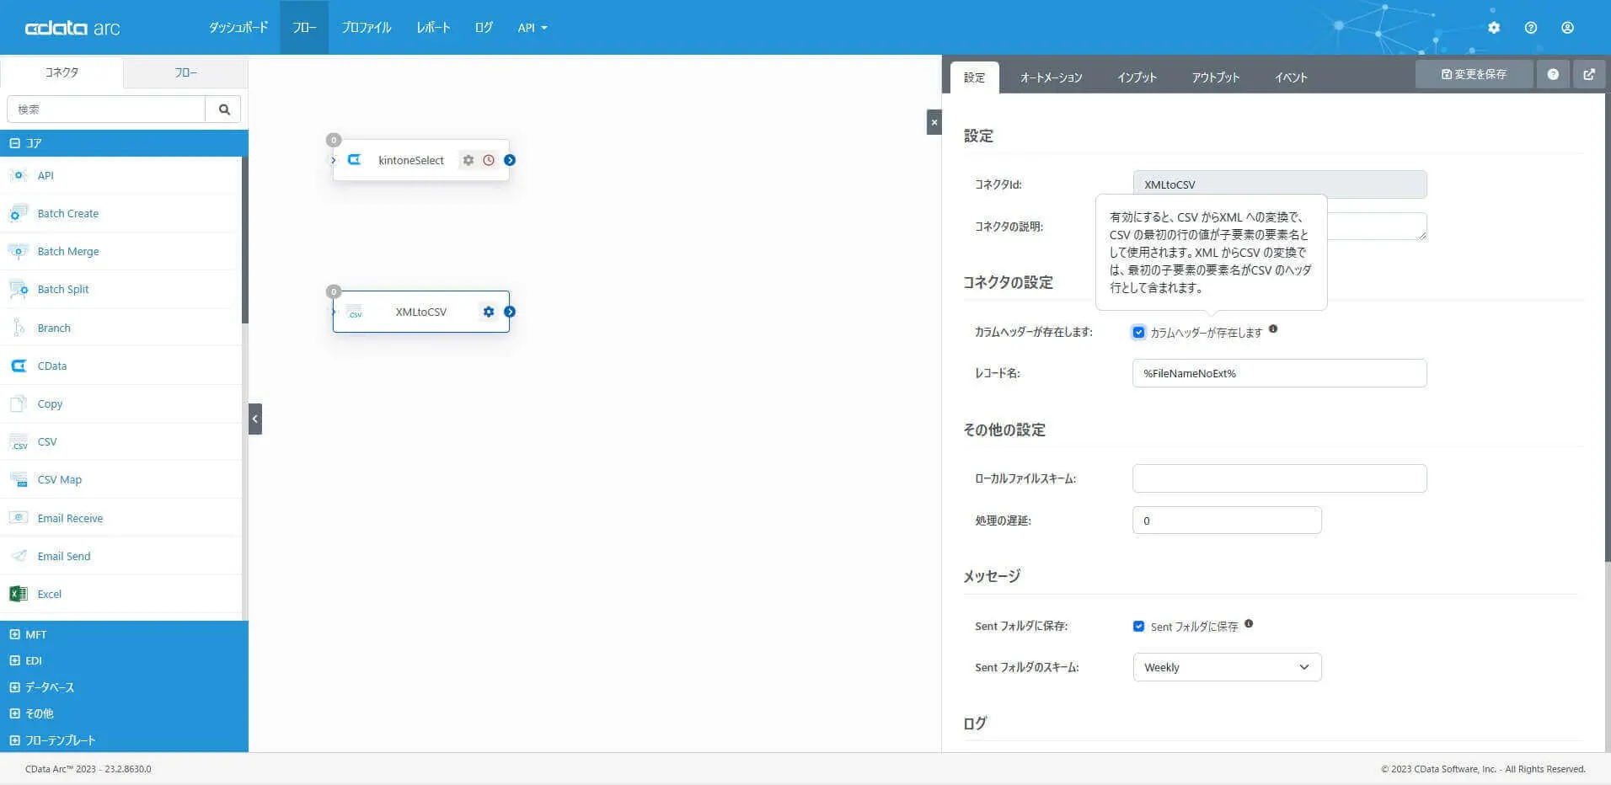
Task: Open the フロー top navigation item
Action: pos(304,28)
